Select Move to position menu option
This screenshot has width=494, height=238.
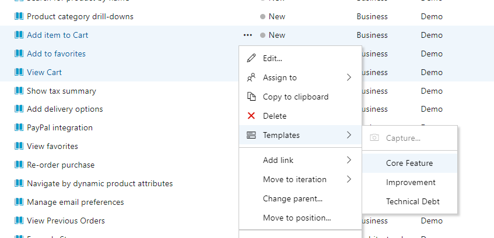point(297,218)
